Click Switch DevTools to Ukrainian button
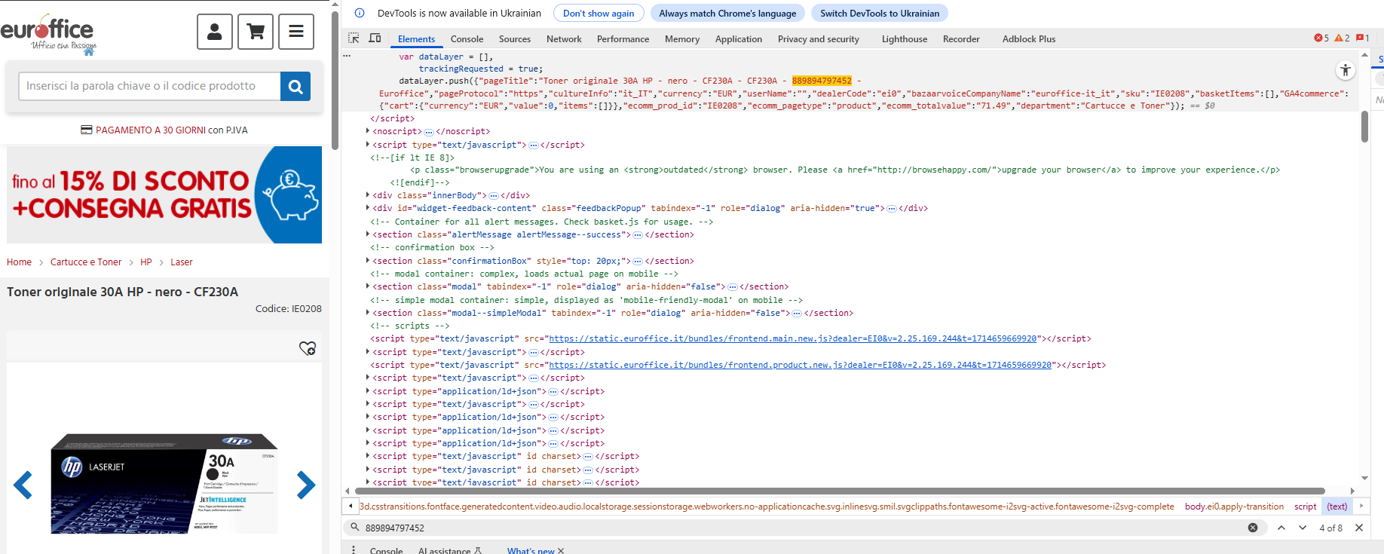The height and width of the screenshot is (554, 1384). [x=880, y=13]
